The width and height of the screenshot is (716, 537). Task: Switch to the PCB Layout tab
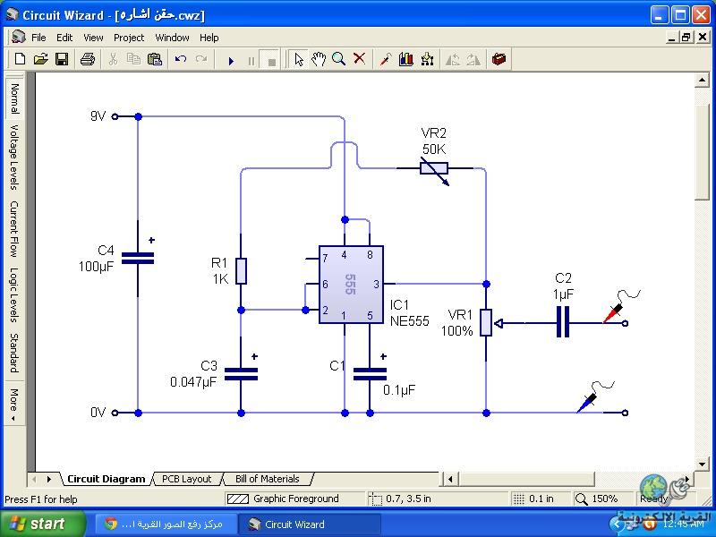(x=187, y=479)
